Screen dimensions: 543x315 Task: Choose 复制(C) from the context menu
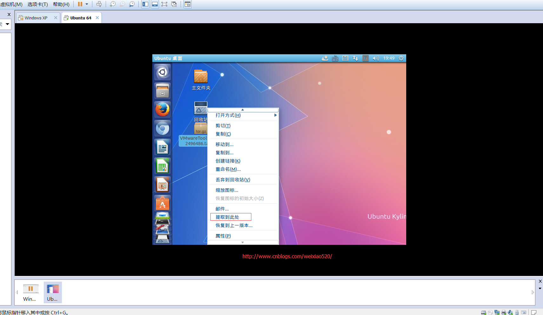[x=243, y=134]
